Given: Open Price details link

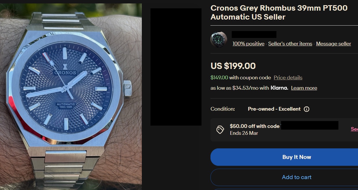Looking at the screenshot, I should pyautogui.click(x=288, y=78).
